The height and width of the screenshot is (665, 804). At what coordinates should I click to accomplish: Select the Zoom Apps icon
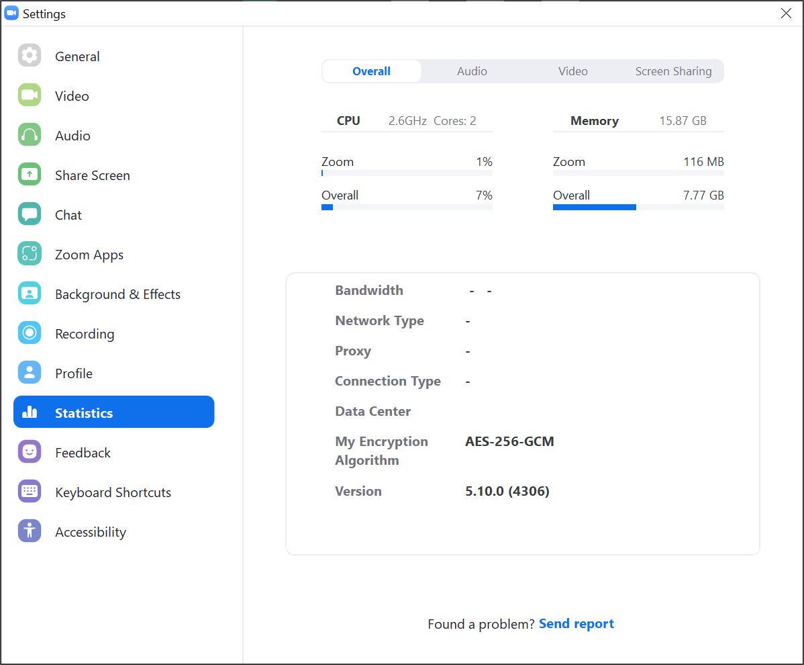tap(30, 254)
